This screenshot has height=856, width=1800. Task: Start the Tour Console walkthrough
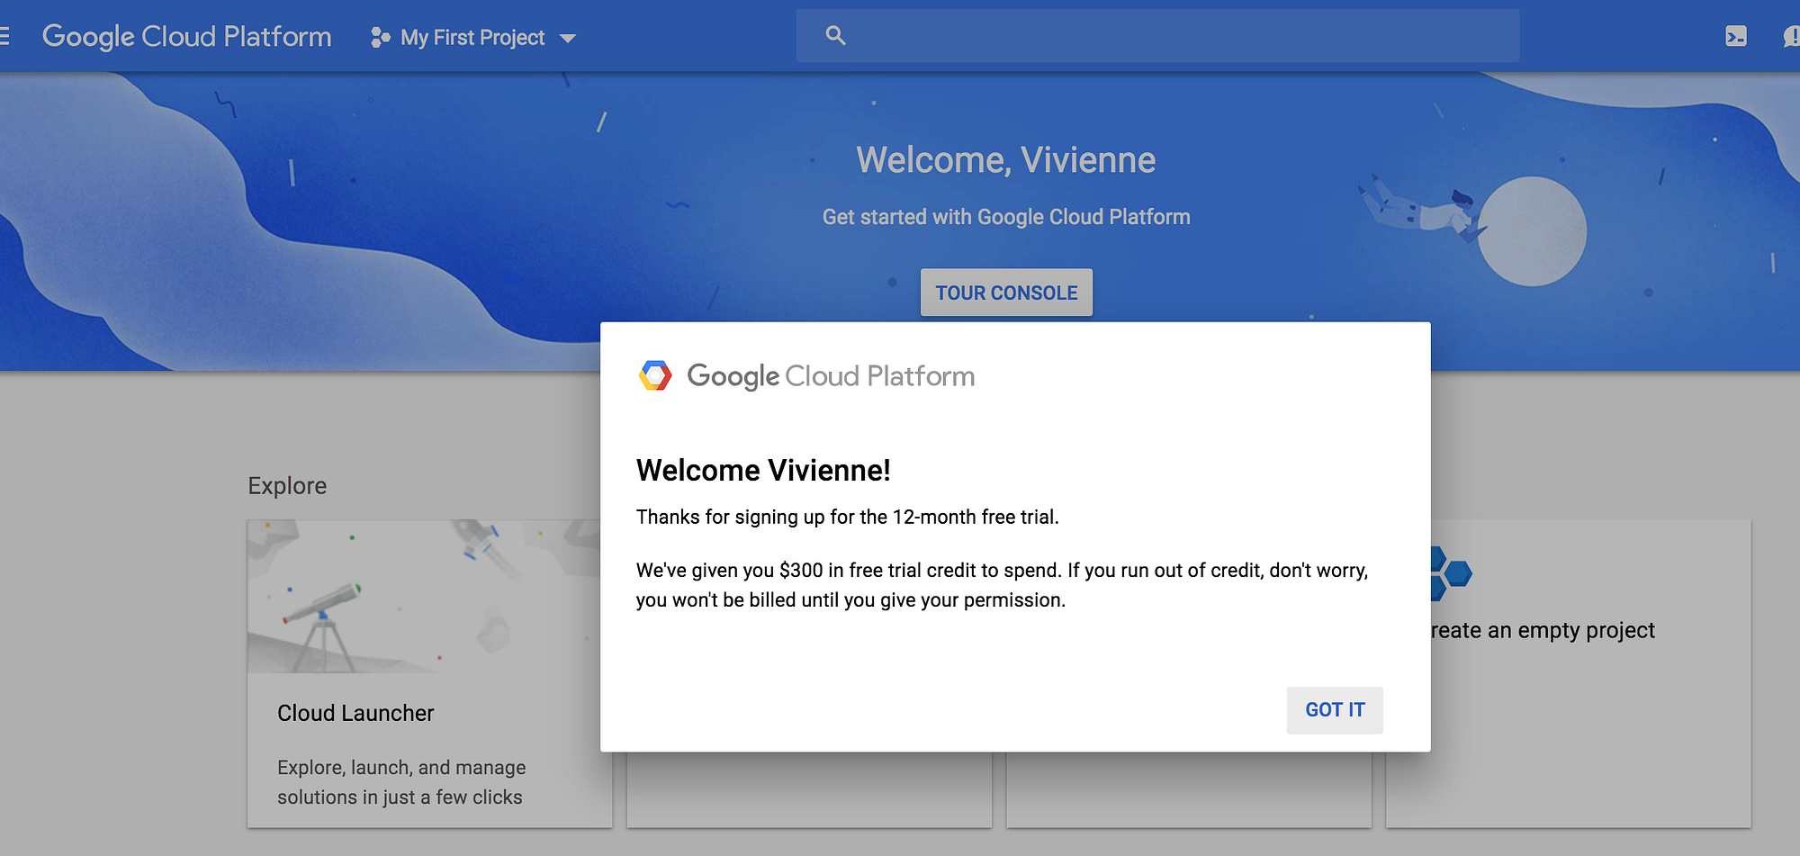1006,293
